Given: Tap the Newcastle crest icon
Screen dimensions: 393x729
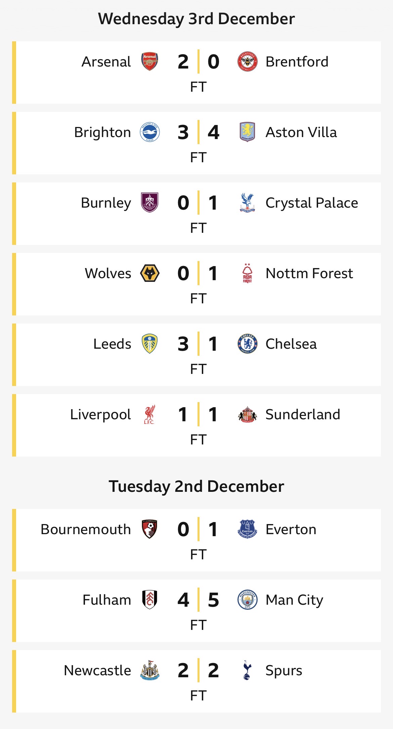Looking at the screenshot, I should click(x=149, y=670).
